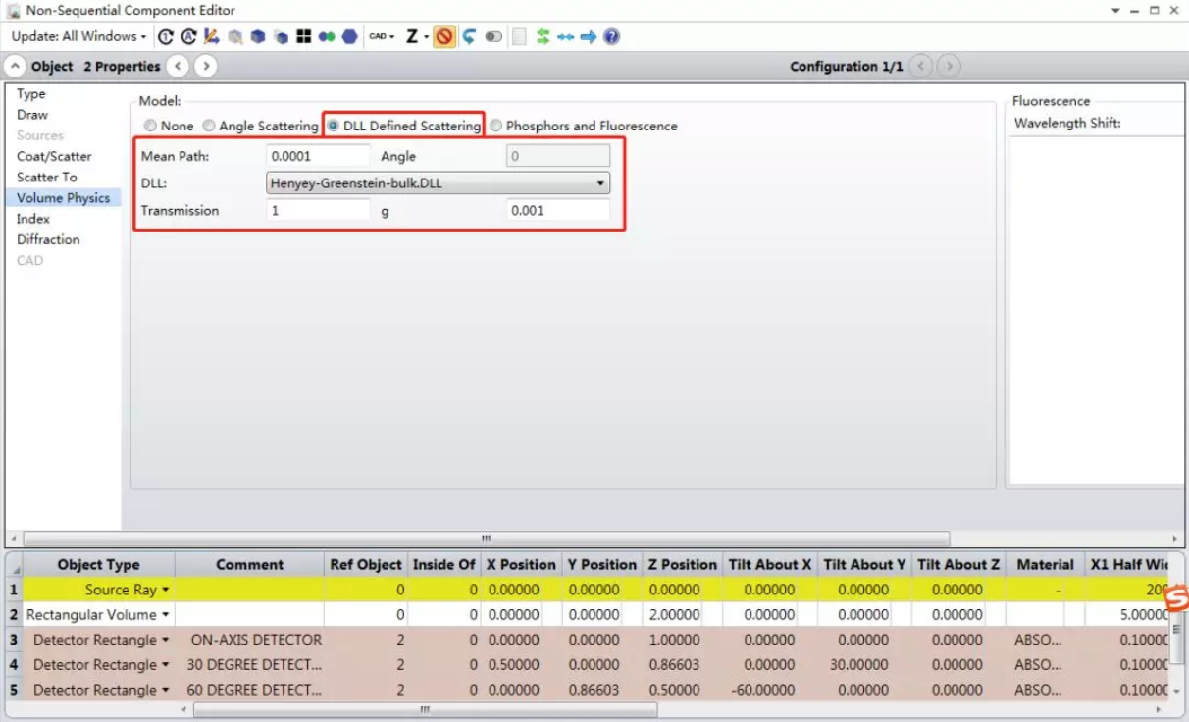This screenshot has width=1189, height=722.
Task: Click the first circular update arrow icon
Action: 166,37
